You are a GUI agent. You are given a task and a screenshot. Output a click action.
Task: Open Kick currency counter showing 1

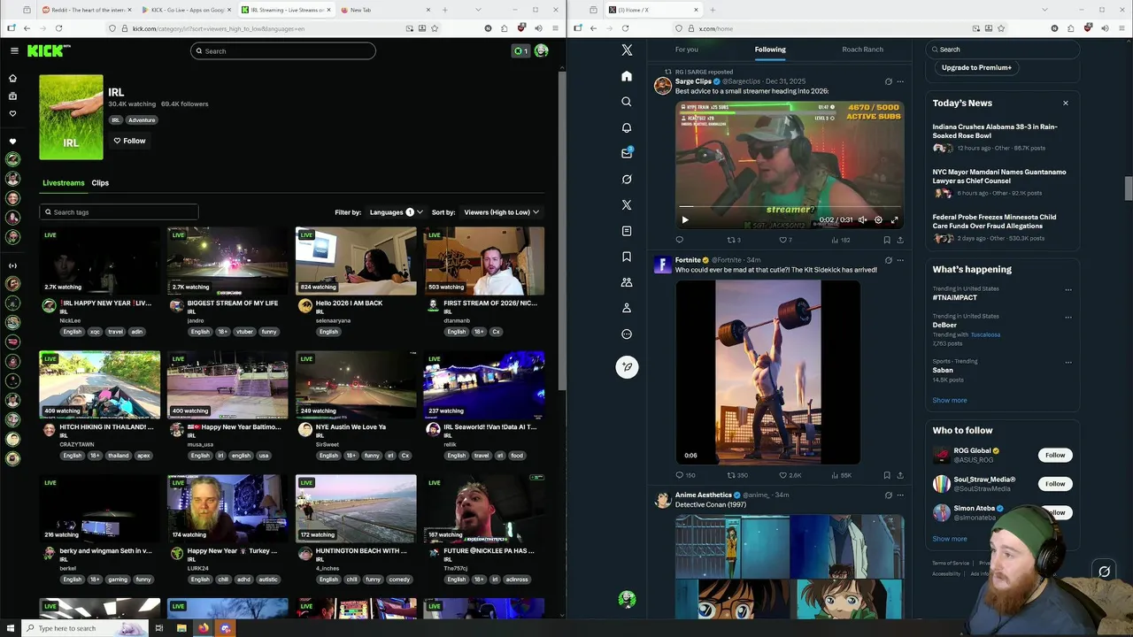(x=520, y=50)
